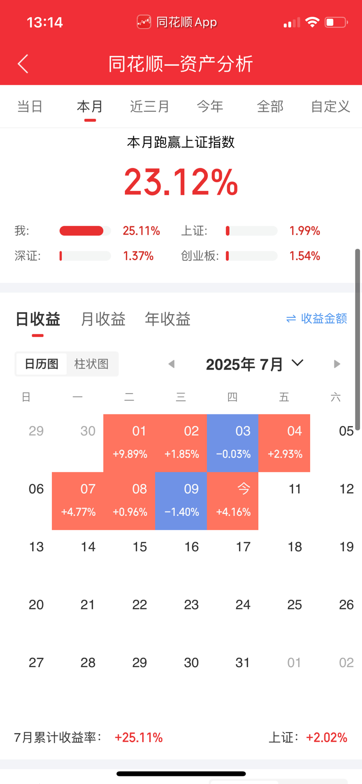Select the 日收益 tab

coord(38,319)
